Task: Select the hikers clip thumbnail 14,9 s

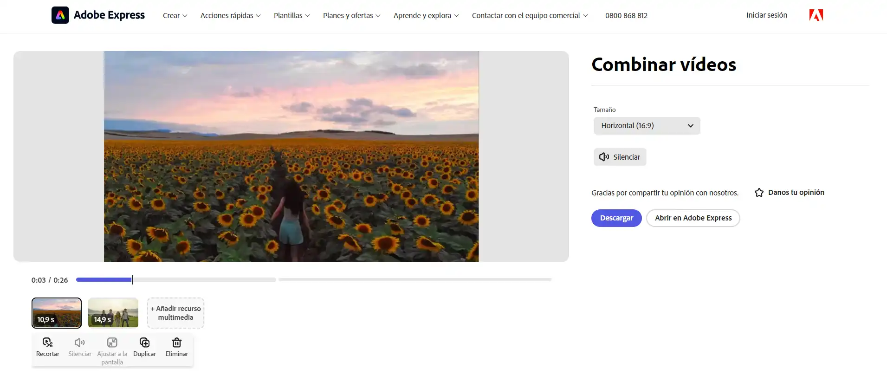Action: (113, 313)
